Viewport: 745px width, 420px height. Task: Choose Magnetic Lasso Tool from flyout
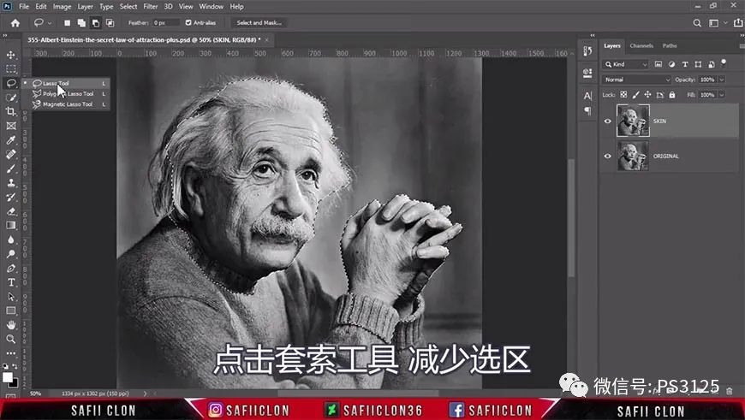click(69, 104)
